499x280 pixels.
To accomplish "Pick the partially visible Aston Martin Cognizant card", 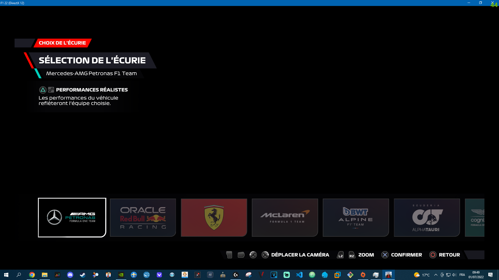I will [475, 218].
